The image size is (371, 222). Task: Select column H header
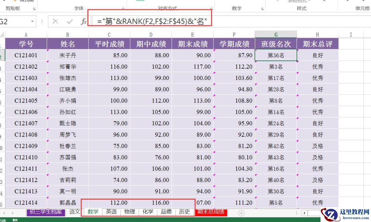317,35
